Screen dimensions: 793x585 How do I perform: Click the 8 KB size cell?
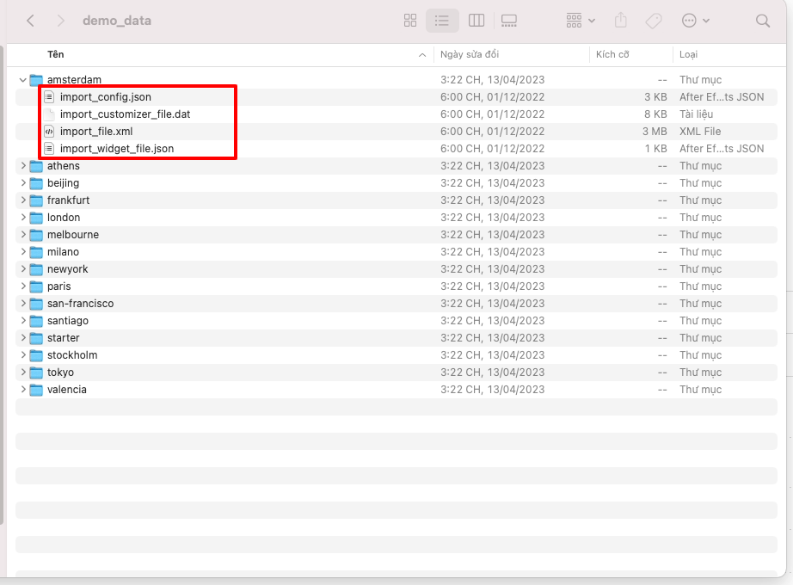click(x=655, y=114)
